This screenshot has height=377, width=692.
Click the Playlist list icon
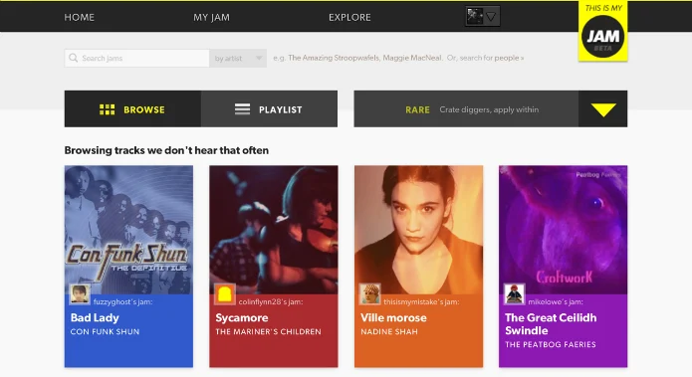click(242, 108)
